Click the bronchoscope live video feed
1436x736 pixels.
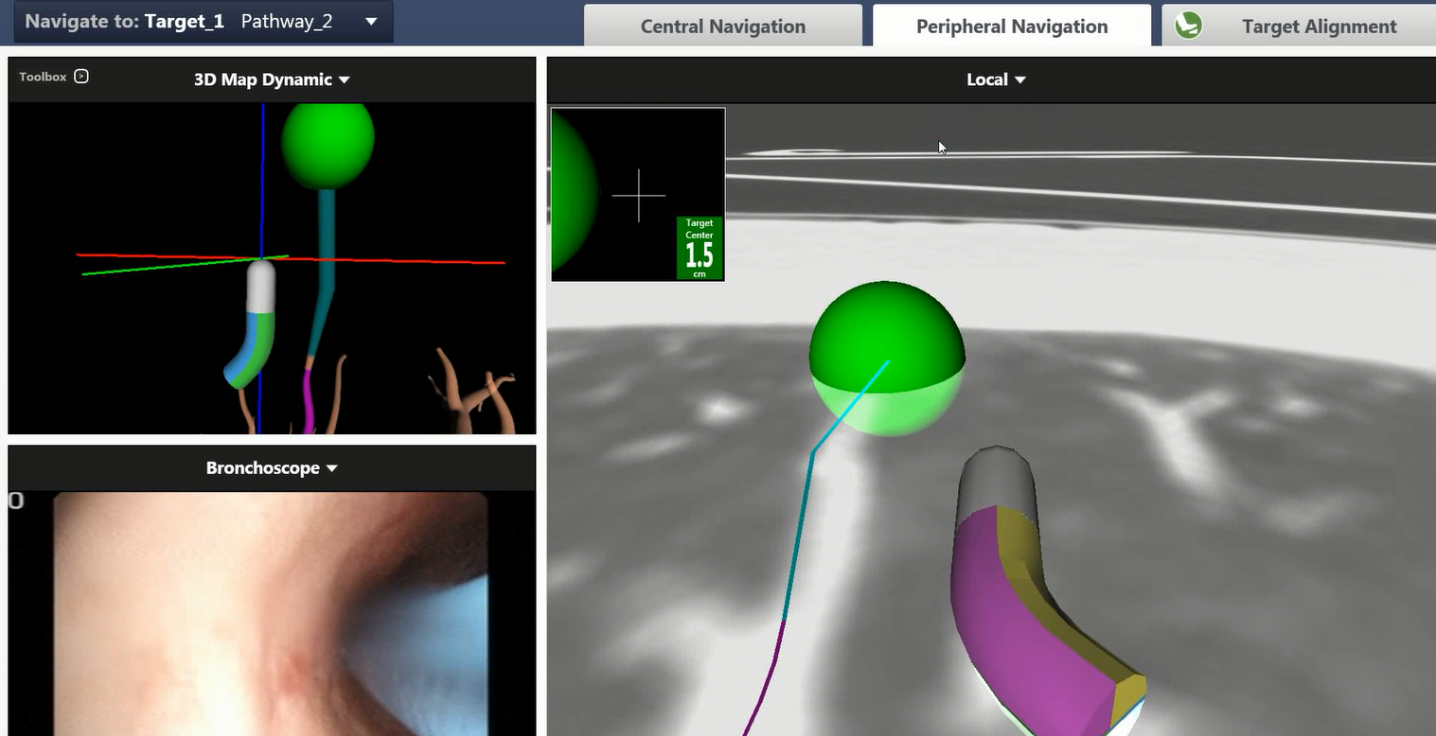click(270, 613)
